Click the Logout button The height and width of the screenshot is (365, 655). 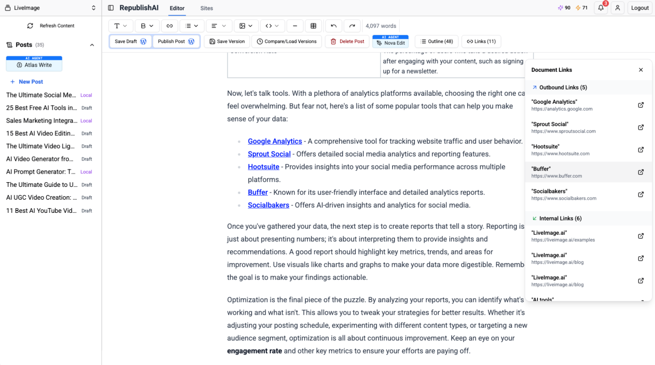point(640,8)
